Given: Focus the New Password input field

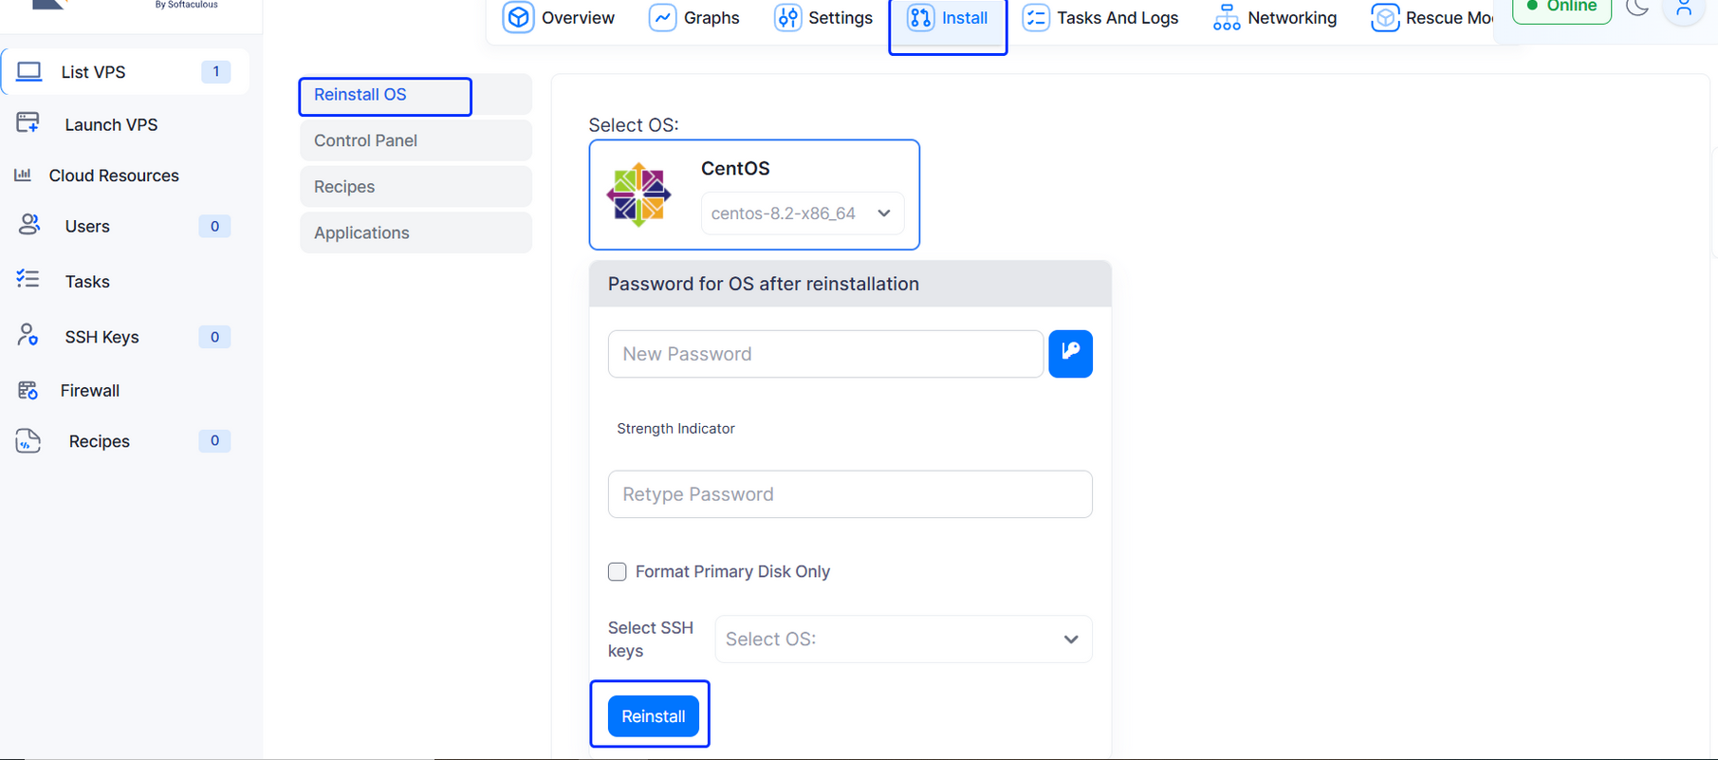Looking at the screenshot, I should [825, 354].
